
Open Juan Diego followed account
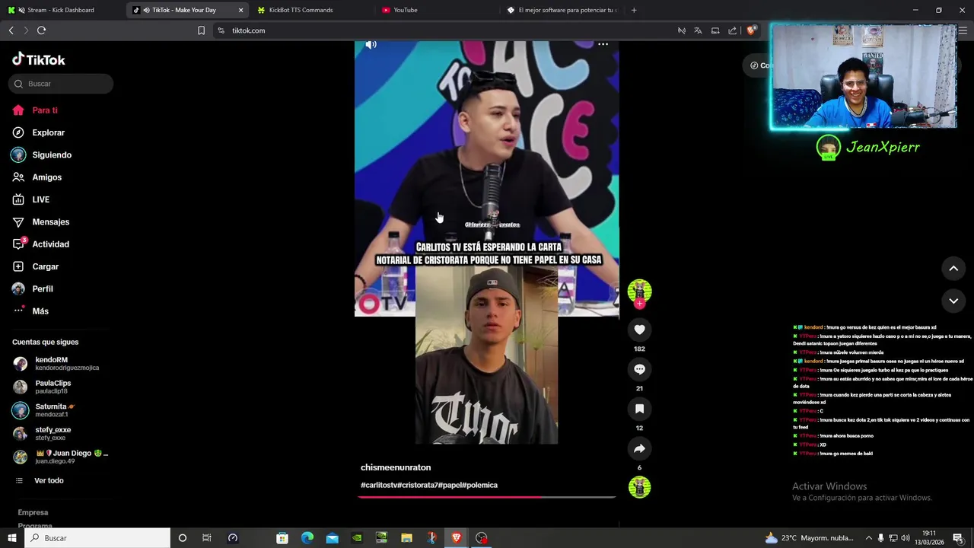61,457
